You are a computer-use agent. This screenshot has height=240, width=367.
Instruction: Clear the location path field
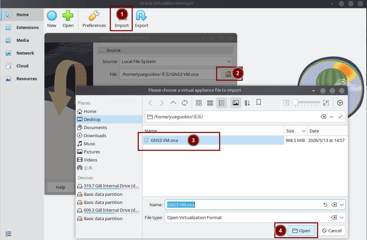(323, 117)
